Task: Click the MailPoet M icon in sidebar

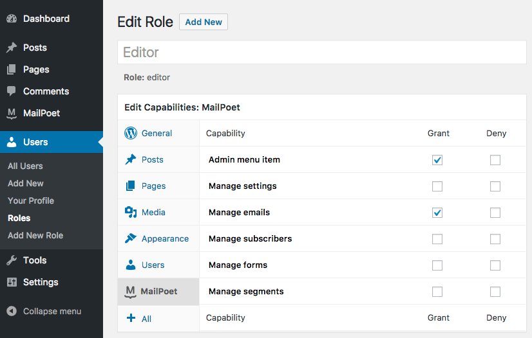Action: tap(12, 113)
